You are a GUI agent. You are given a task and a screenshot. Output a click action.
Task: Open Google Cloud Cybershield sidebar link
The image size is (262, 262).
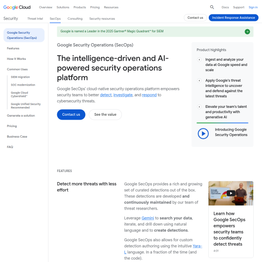coord(19,94)
